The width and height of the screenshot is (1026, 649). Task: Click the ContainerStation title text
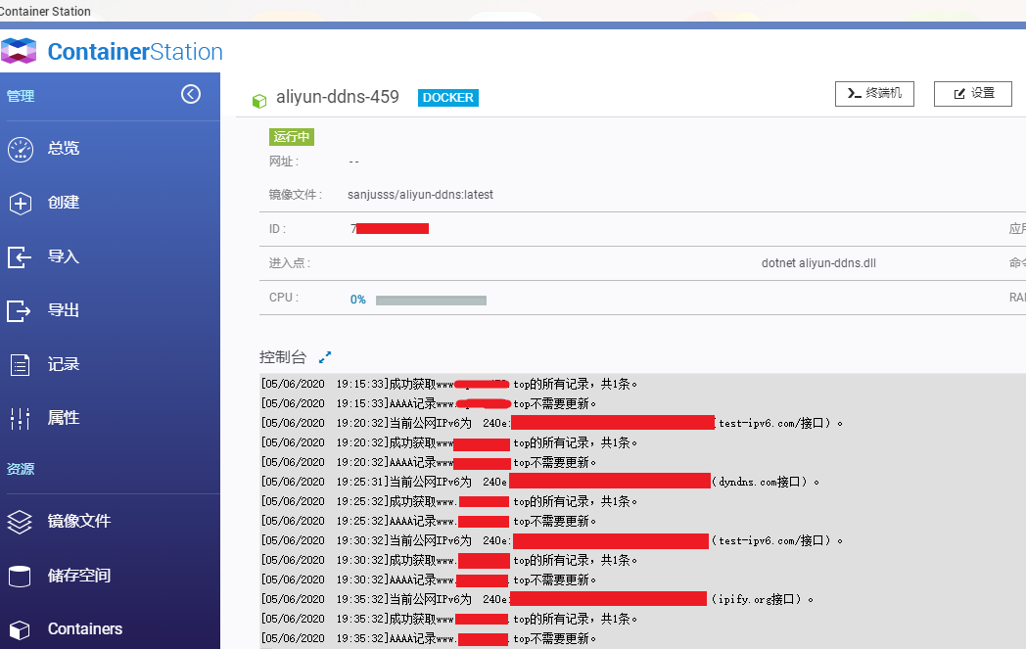tap(135, 52)
